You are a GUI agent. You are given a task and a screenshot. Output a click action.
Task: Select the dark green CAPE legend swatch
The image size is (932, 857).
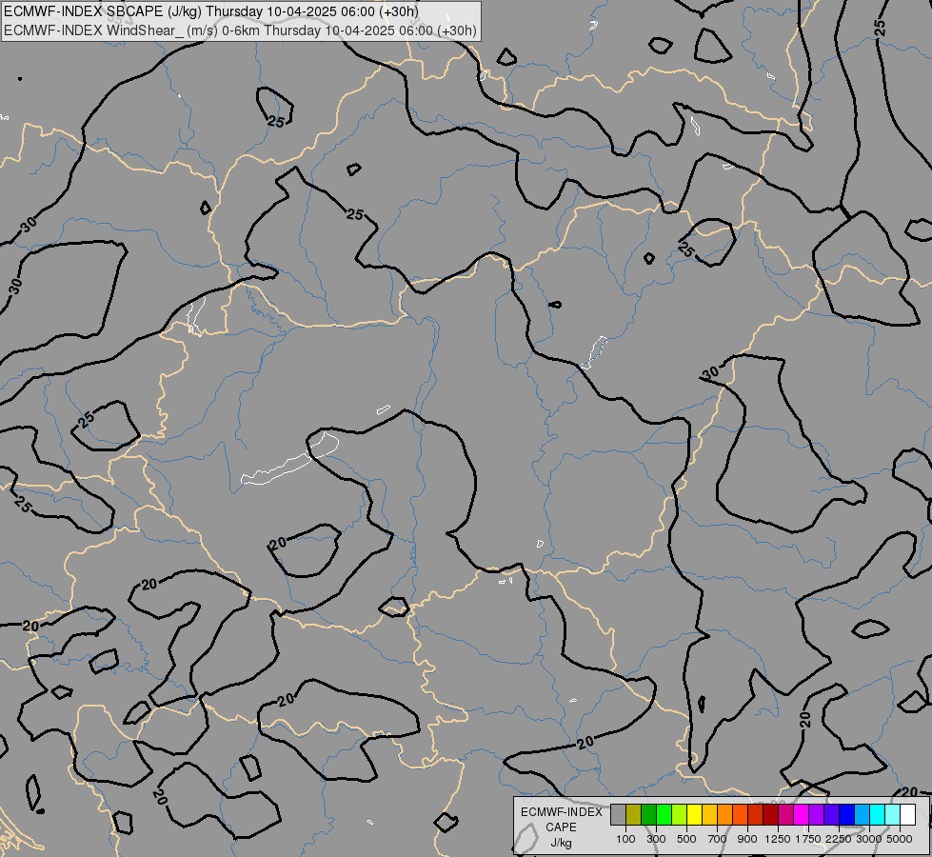[x=648, y=815]
